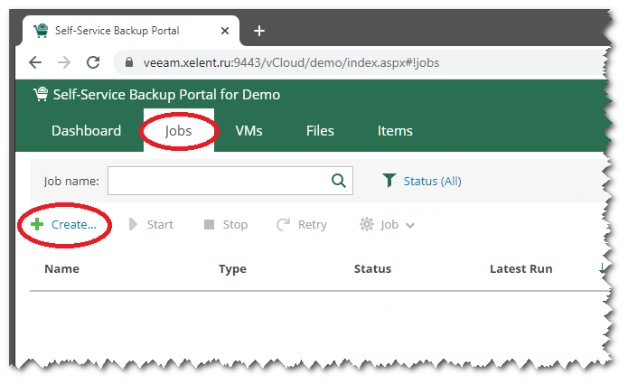Sort by the Name column header

[61, 268]
